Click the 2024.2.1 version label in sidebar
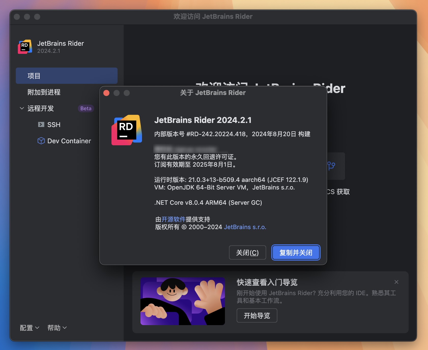Viewport: 428px width, 350px height. (x=49, y=51)
